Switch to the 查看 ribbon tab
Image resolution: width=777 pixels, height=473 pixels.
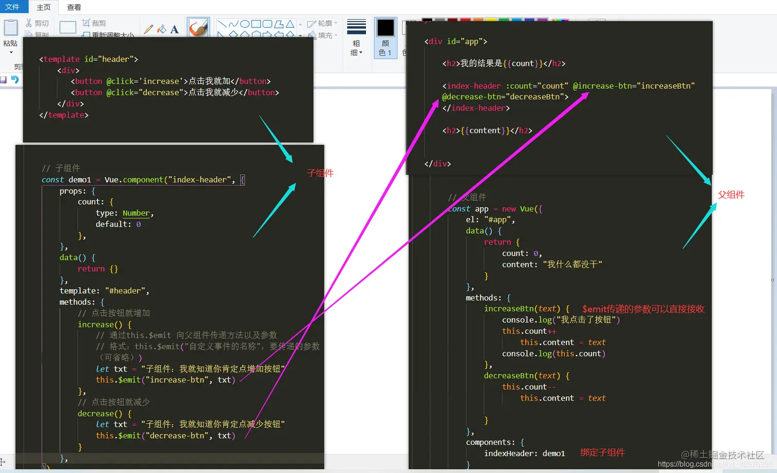coord(74,7)
